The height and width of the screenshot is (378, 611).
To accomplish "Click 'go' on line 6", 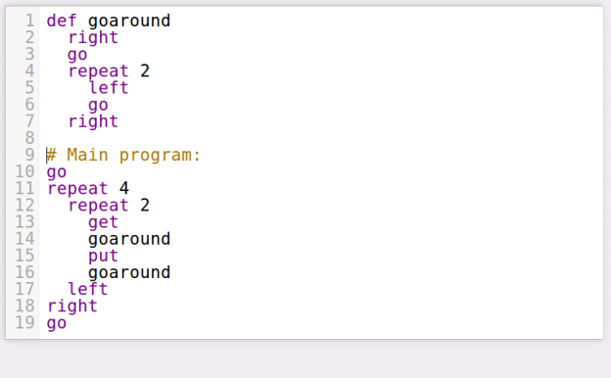I will click(98, 105).
